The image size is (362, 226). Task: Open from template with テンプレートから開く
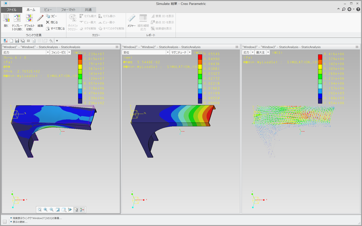17,22
